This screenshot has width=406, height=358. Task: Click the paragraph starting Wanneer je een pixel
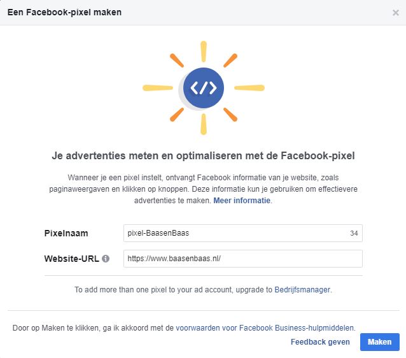(x=203, y=189)
